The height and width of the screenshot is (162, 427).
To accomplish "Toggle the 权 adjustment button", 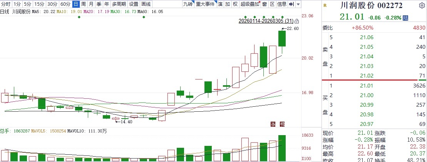I will click(235, 4).
